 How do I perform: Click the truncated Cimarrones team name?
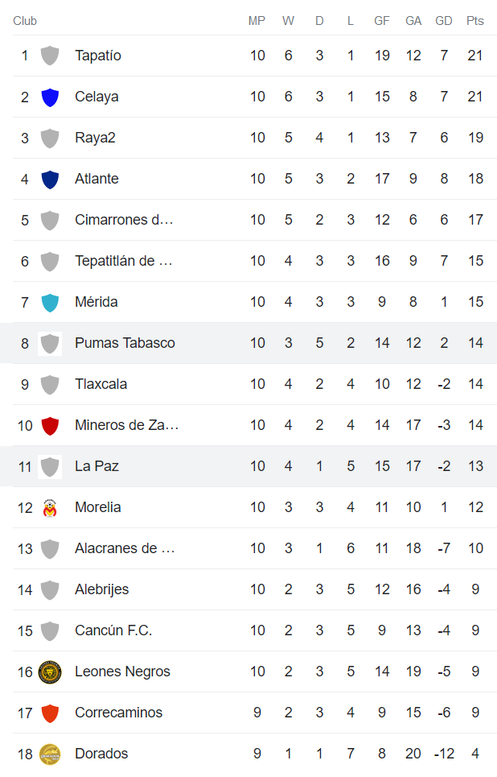(x=124, y=221)
